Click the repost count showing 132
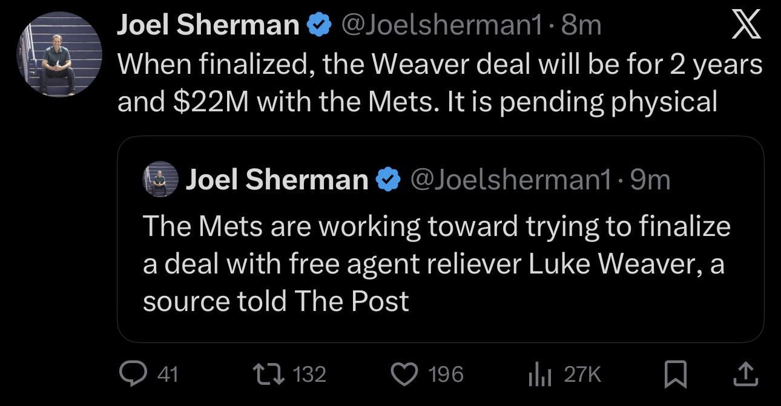Viewport: 781px width, 406px height. [x=310, y=373]
